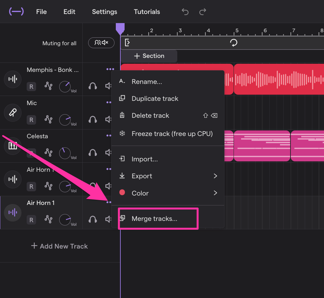324x298 pixels.
Task: Open the Settings menu
Action: [104, 12]
